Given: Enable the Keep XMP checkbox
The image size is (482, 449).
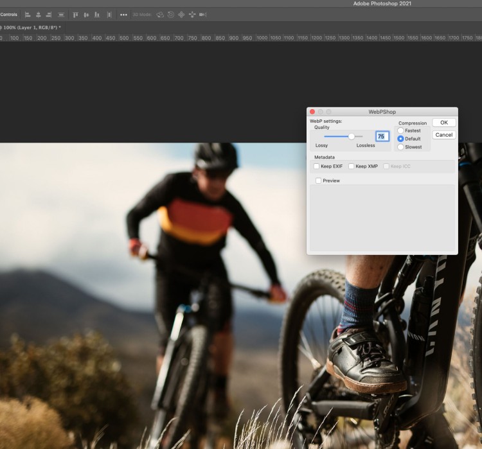Looking at the screenshot, I should coord(351,166).
